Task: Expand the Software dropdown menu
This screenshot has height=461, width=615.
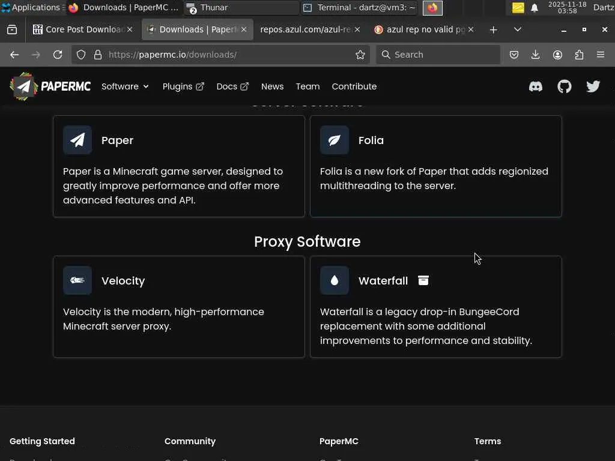Action: [125, 86]
